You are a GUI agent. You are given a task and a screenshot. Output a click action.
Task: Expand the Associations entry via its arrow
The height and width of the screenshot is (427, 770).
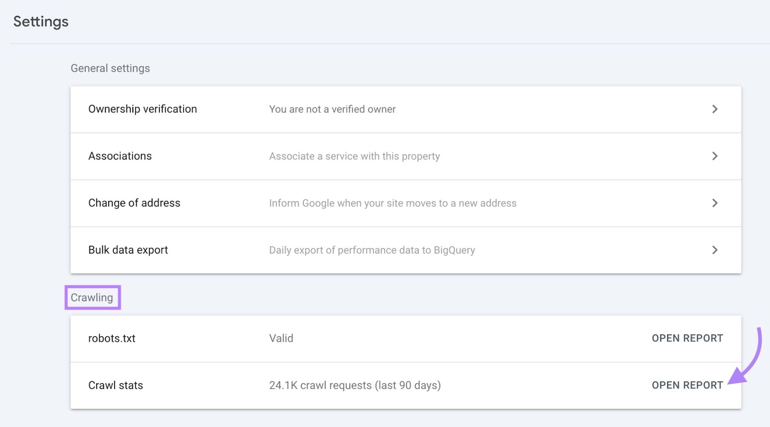pos(715,156)
